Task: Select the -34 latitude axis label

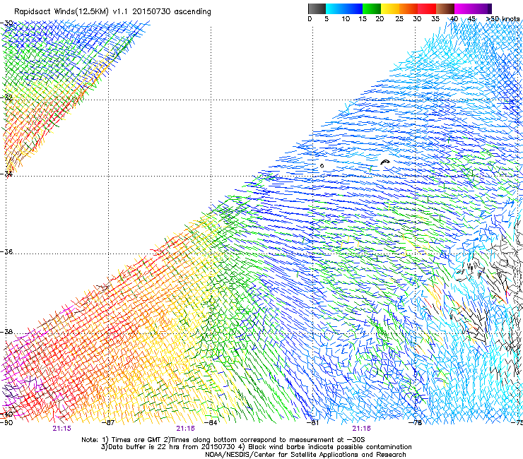Action: click(6, 174)
